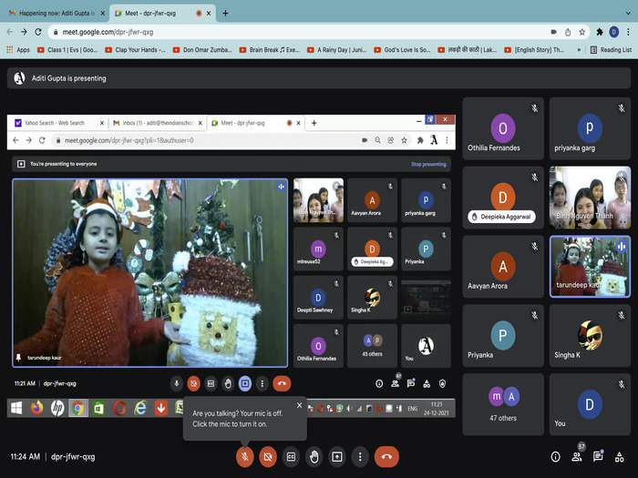Click main presented tarundeep kaur video

pyautogui.click(x=150, y=273)
